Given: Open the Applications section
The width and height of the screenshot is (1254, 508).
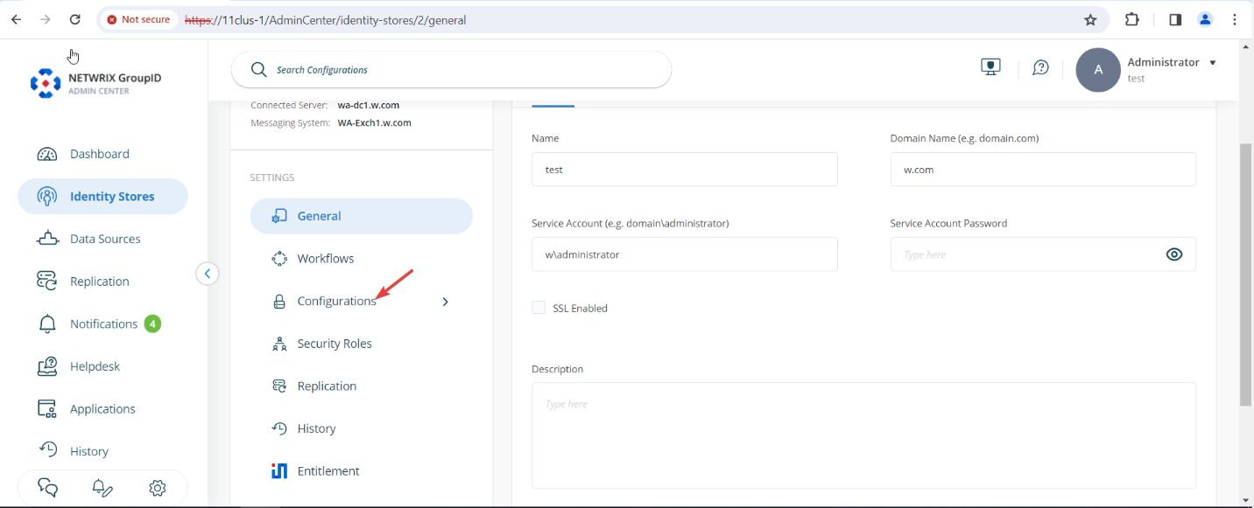Looking at the screenshot, I should 102,408.
